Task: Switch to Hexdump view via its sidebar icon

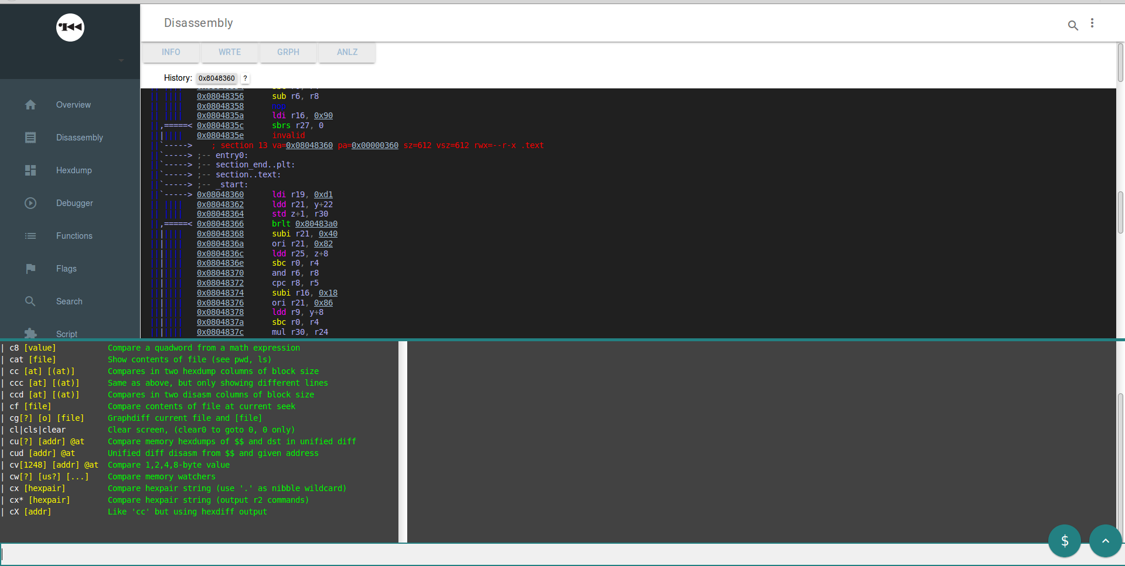Action: [x=30, y=170]
